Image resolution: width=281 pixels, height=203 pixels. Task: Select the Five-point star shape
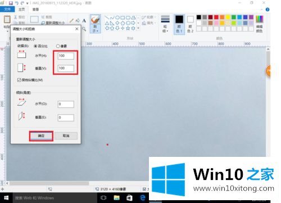(x=128, y=28)
